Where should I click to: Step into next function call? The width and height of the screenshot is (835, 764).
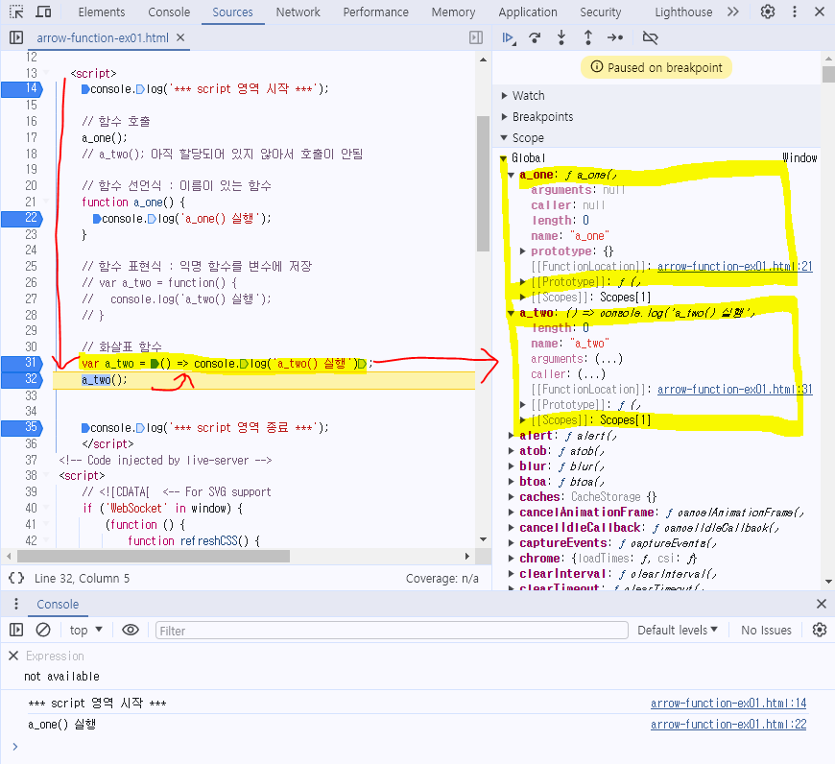(561, 37)
